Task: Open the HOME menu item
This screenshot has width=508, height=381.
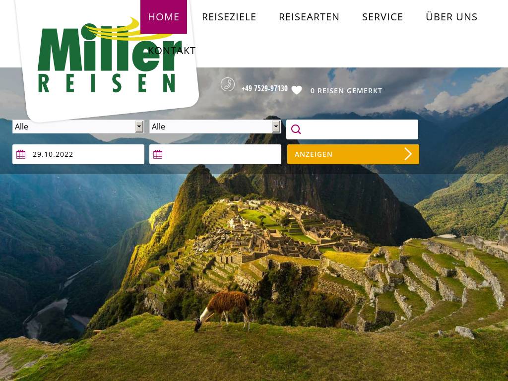Action: (x=164, y=17)
